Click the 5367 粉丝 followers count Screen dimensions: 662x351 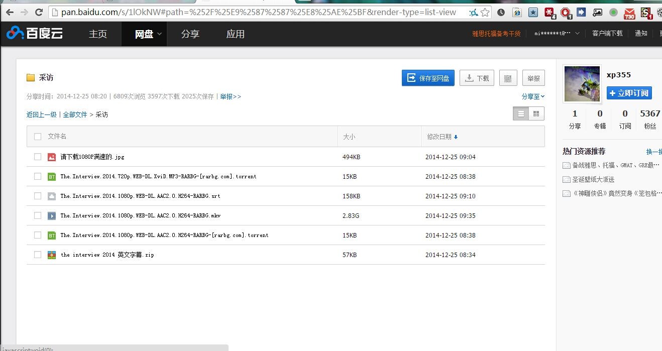650,120
